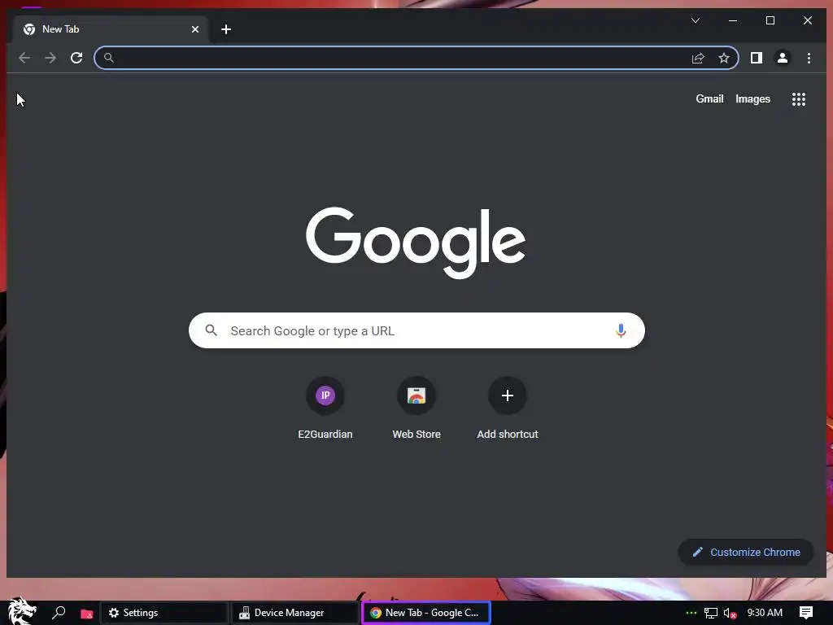Open the Images link
Screen dimensions: 833x625
point(752,98)
